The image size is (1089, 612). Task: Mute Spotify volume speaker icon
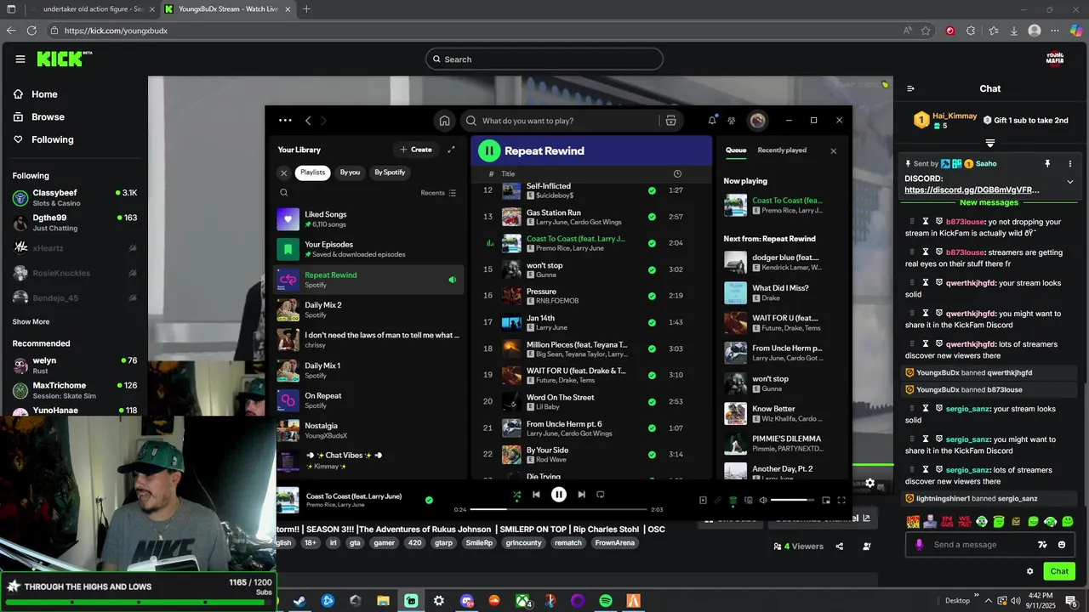(763, 501)
